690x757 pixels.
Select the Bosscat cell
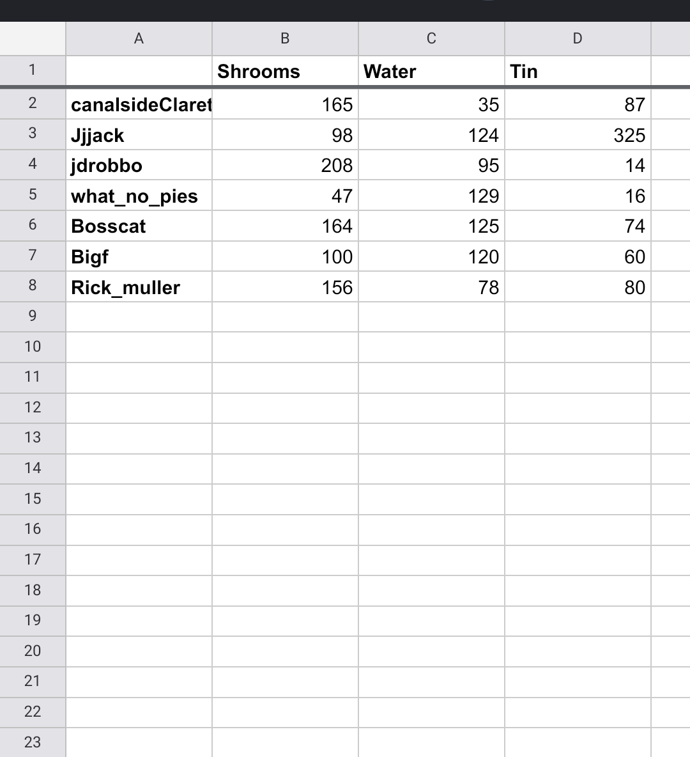pos(139,226)
